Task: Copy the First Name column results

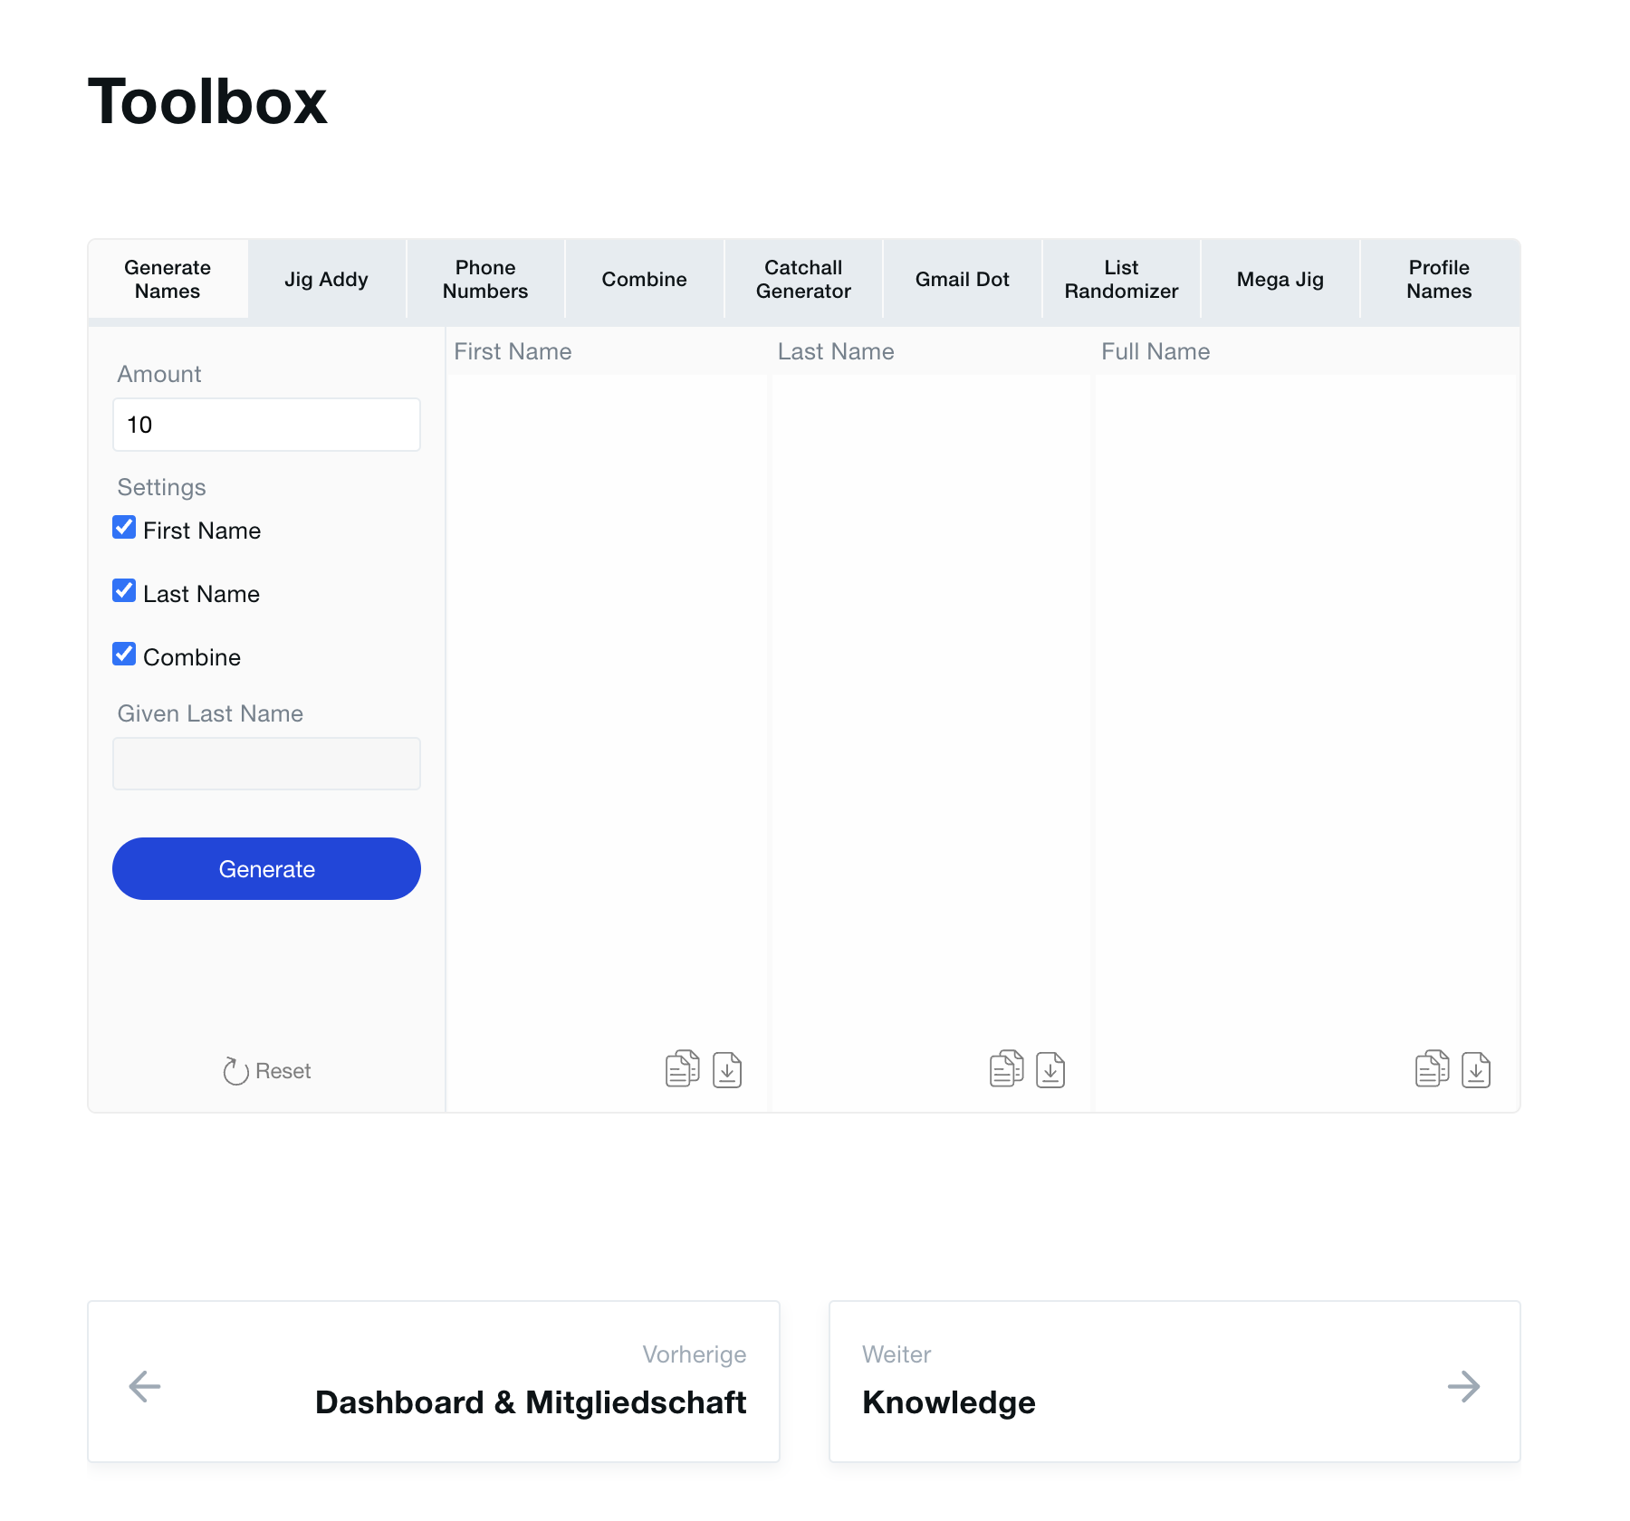Action: (682, 1068)
